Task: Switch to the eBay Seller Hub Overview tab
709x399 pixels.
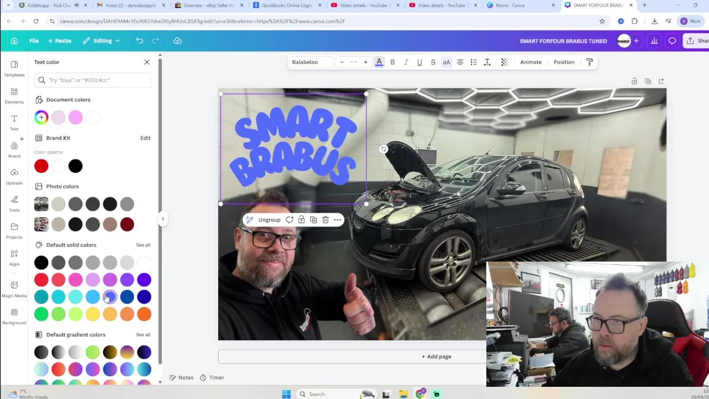Action: pyautogui.click(x=209, y=5)
